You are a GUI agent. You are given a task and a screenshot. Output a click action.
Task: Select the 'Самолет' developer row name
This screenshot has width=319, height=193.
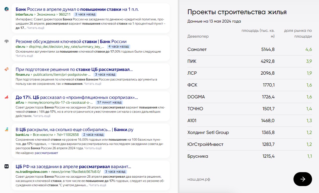click(x=197, y=49)
